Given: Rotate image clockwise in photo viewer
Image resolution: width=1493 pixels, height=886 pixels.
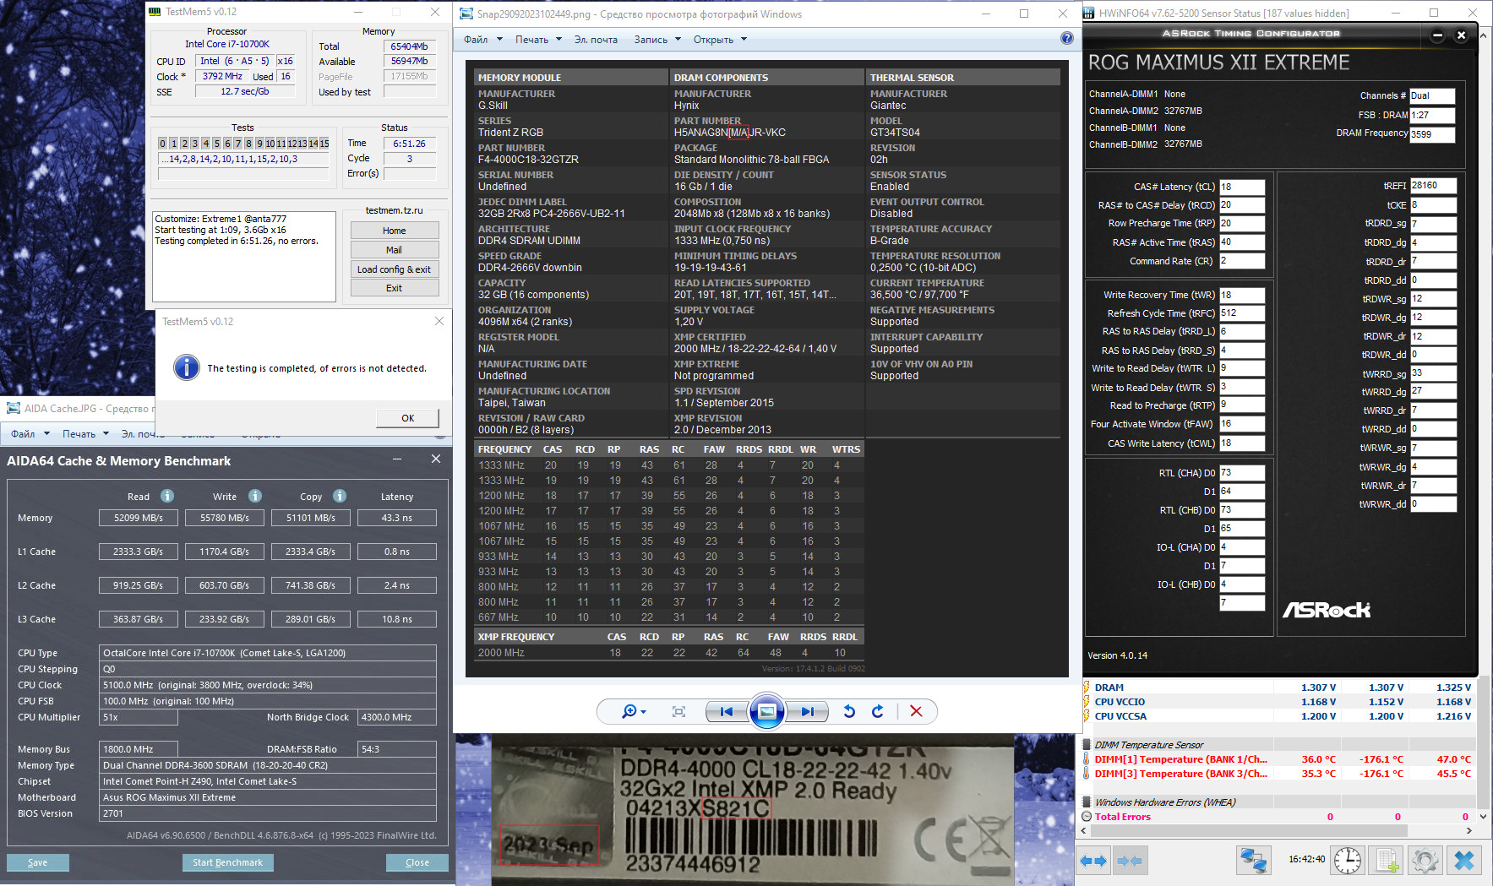Looking at the screenshot, I should coord(878,711).
